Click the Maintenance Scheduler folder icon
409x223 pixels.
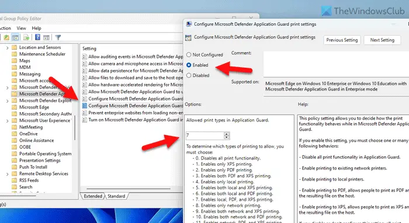coord(15,54)
